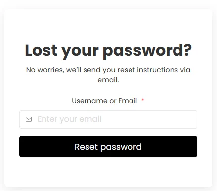Click the red required asterisk
Viewport: 217px width, 191px height.
(x=143, y=100)
